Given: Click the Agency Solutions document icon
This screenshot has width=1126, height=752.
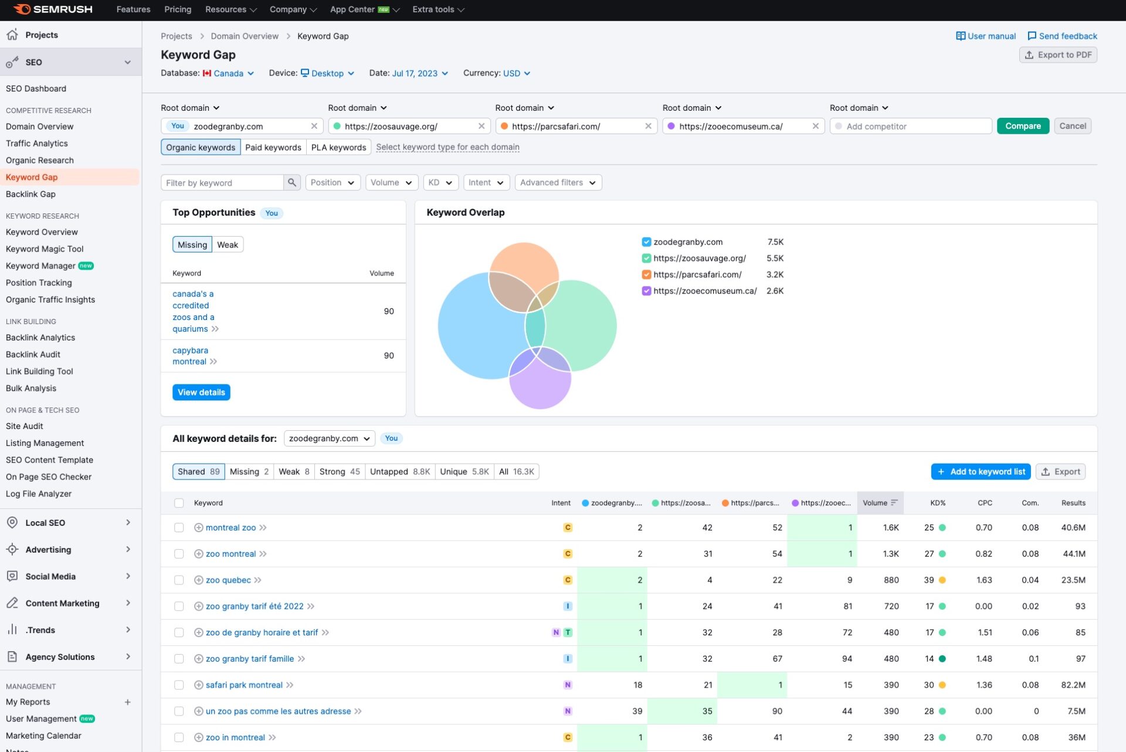Looking at the screenshot, I should coord(12,656).
